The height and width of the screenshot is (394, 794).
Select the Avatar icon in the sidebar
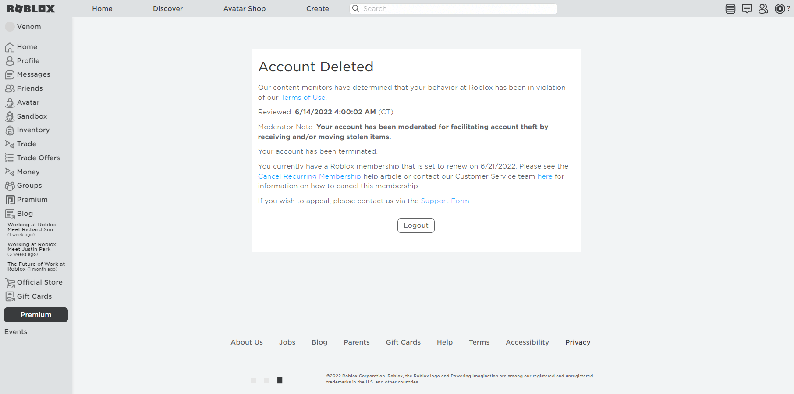10,102
